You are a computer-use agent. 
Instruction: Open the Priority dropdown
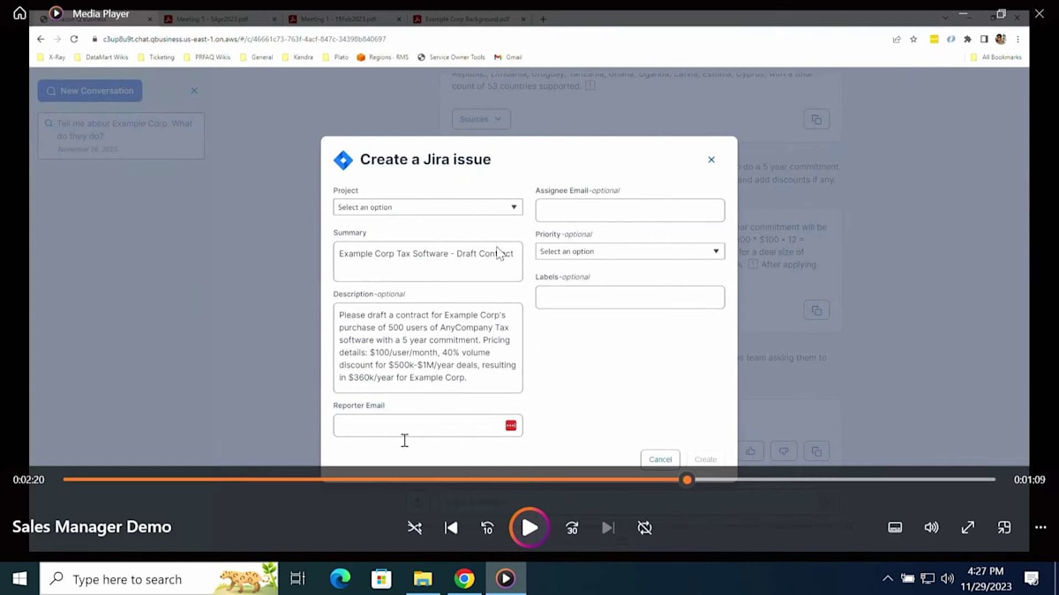(x=630, y=251)
